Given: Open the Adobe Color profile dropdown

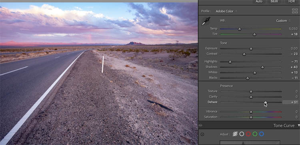Looking at the screenshot, I should point(226,11).
